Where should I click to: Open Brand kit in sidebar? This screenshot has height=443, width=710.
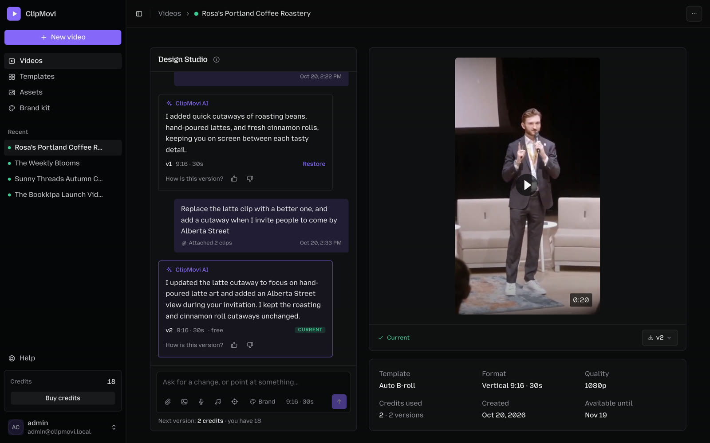pyautogui.click(x=63, y=108)
